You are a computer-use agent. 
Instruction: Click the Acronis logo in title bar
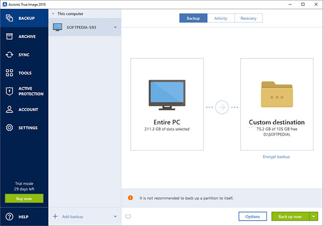(x=5, y=4)
